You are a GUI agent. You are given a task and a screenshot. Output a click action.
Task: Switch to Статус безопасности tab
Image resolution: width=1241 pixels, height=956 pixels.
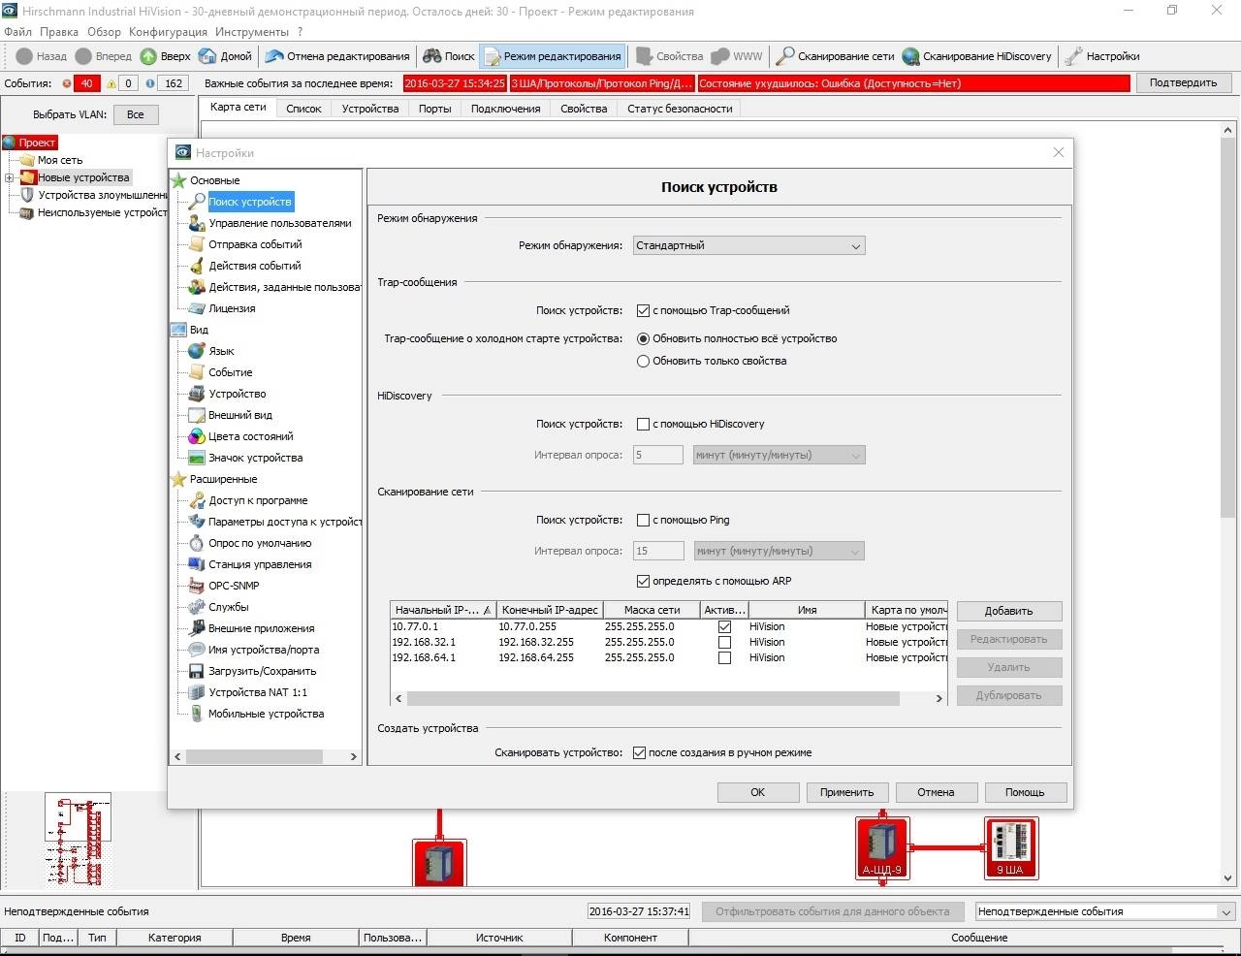coord(680,109)
